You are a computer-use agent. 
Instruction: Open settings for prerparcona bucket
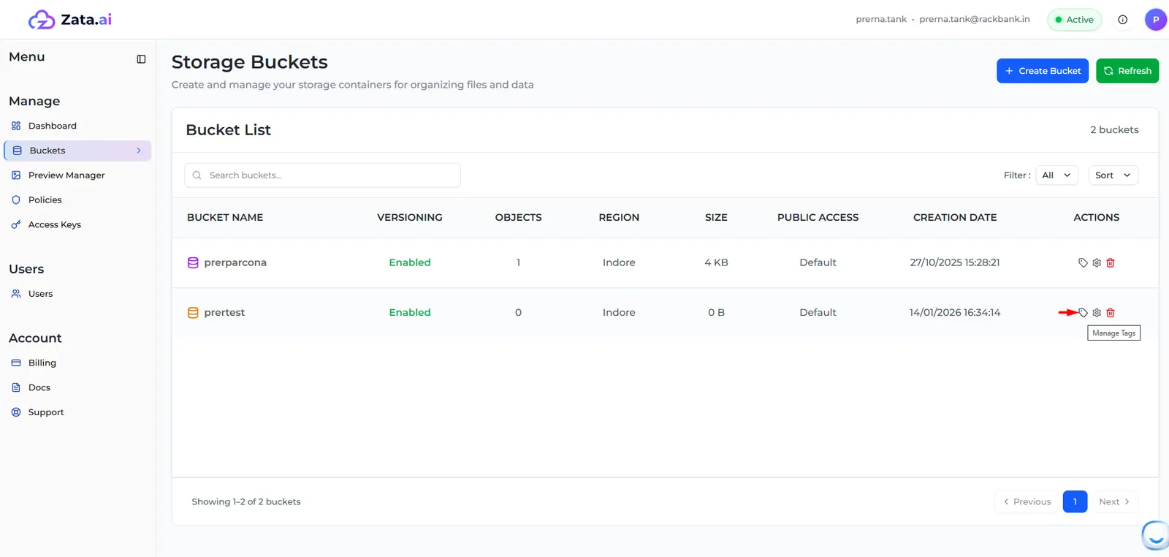tap(1097, 263)
